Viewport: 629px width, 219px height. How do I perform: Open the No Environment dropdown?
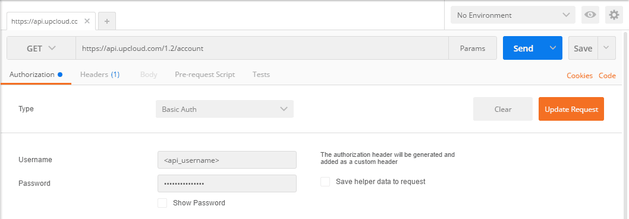pyautogui.click(x=514, y=15)
